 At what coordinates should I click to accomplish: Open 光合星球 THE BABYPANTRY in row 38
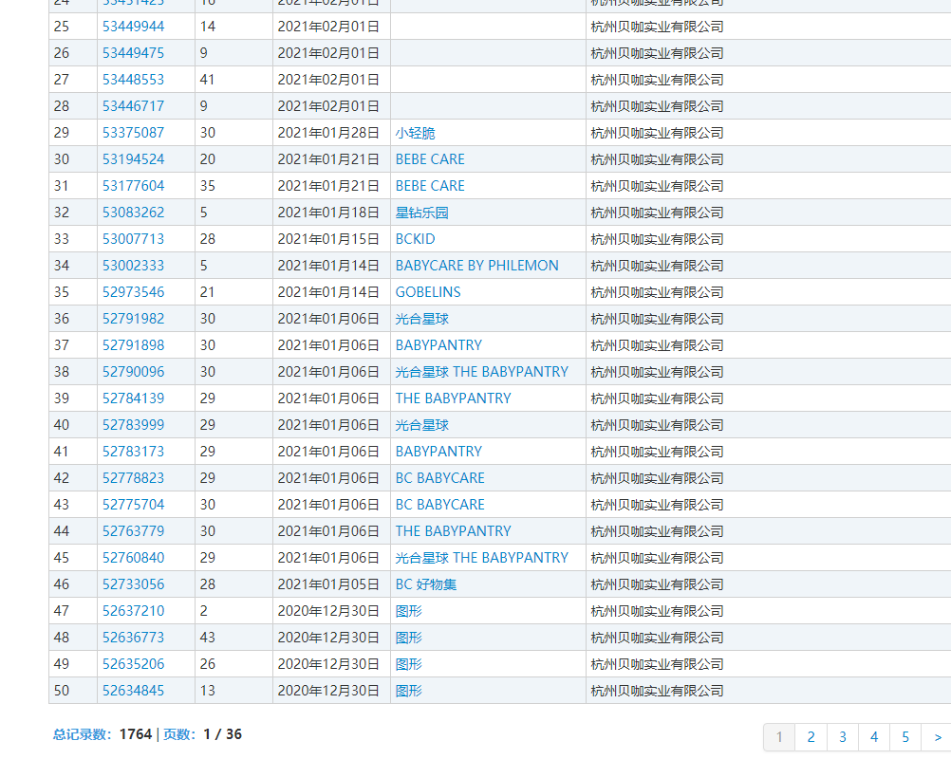[x=481, y=372]
